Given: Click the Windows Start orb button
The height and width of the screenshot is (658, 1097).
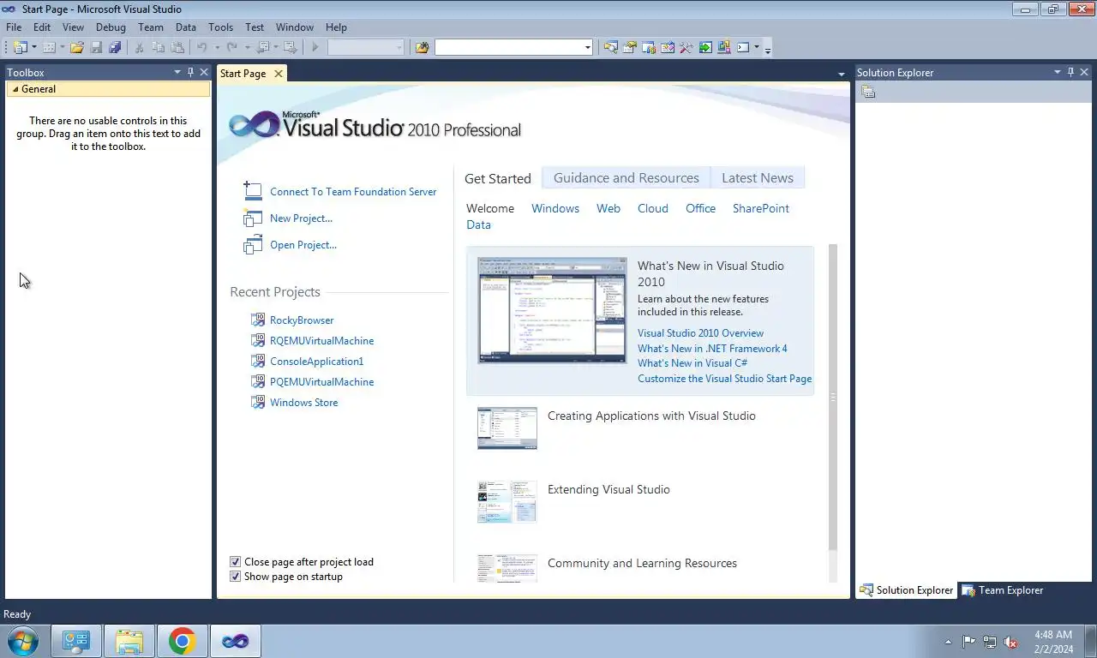Looking at the screenshot, I should pyautogui.click(x=21, y=641).
